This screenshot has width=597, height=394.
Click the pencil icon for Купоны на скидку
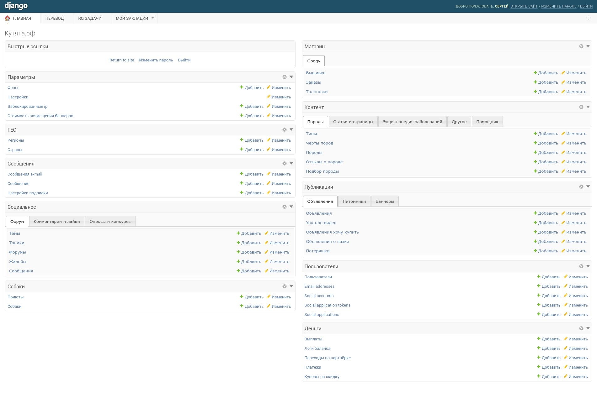tap(566, 376)
